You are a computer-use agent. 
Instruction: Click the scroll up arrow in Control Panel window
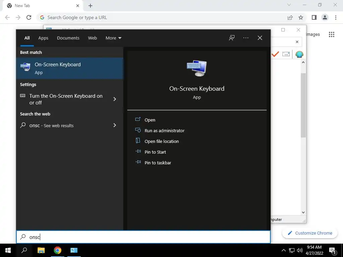[x=303, y=63]
